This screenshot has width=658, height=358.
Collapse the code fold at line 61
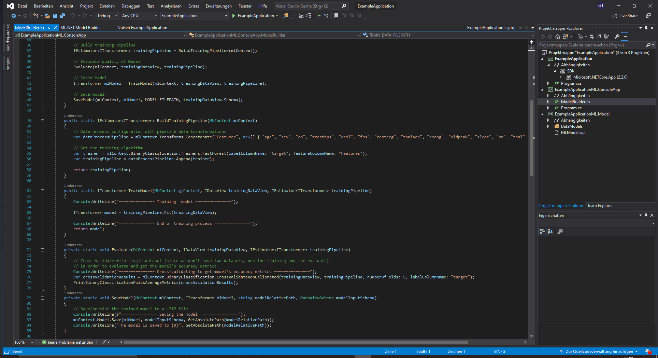point(42,191)
